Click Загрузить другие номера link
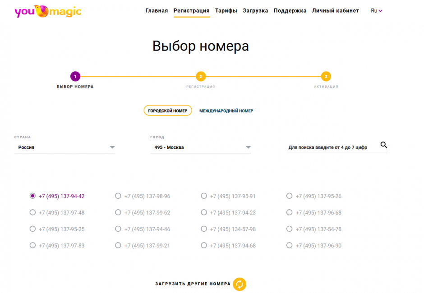Viewport: 424px width, 293px height. [x=193, y=284]
